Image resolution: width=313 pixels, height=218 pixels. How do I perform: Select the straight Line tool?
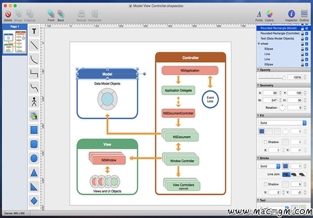click(34, 45)
